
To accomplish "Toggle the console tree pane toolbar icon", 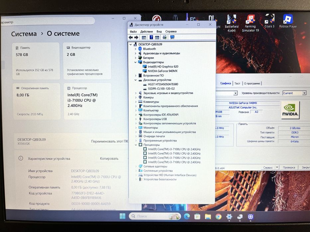I will pos(144,37).
